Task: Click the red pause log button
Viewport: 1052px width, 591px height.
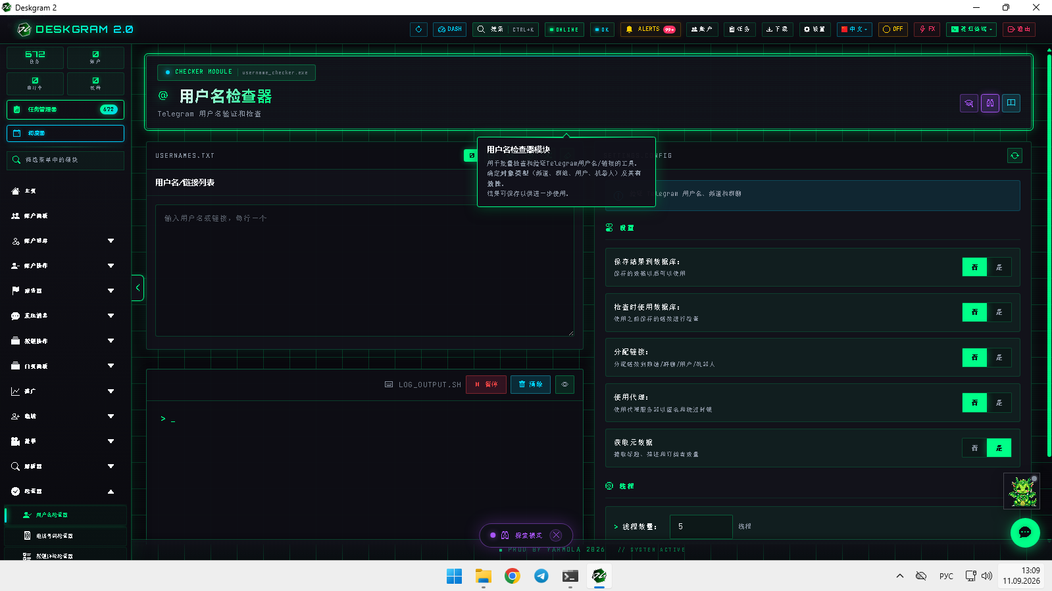Action: [486, 385]
